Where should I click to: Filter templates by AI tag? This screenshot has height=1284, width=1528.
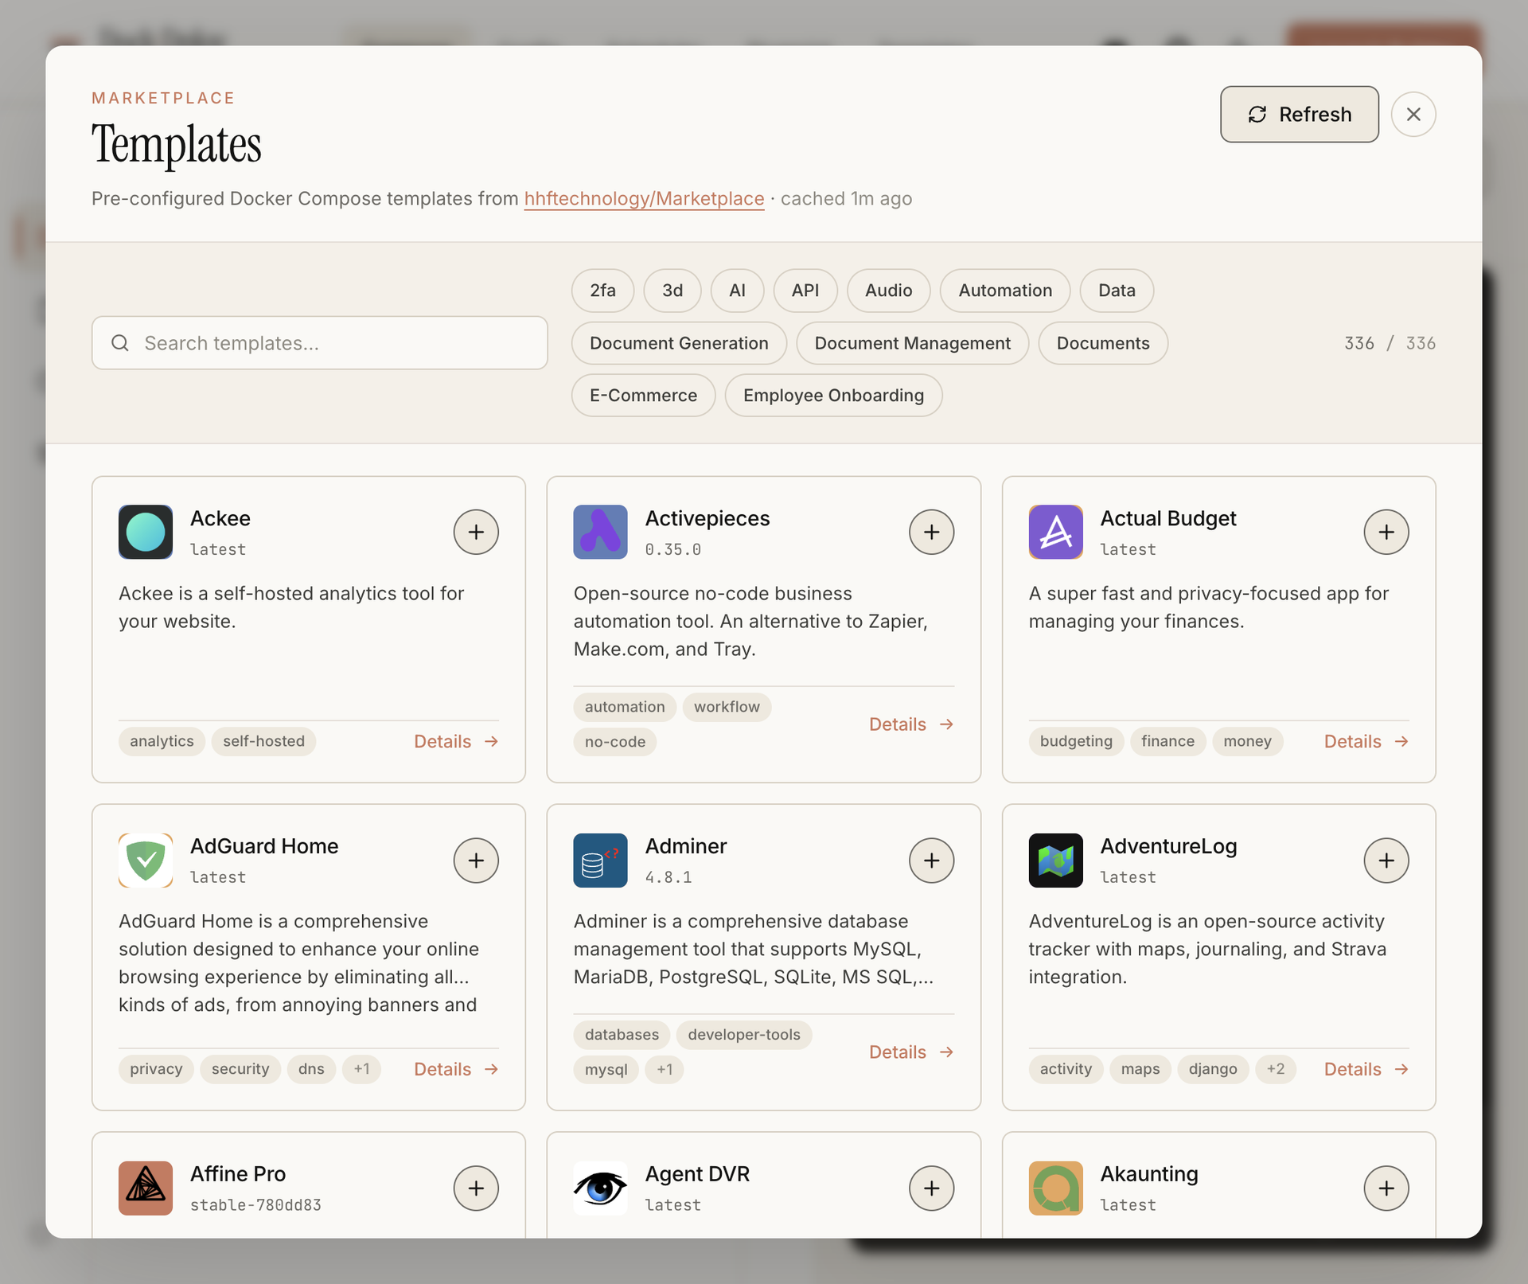(x=737, y=291)
